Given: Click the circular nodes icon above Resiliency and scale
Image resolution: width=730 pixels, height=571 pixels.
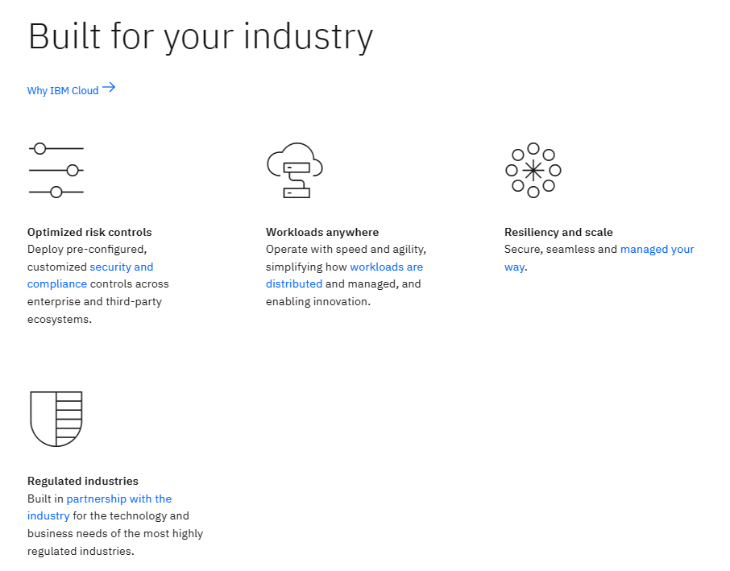Looking at the screenshot, I should 533,170.
